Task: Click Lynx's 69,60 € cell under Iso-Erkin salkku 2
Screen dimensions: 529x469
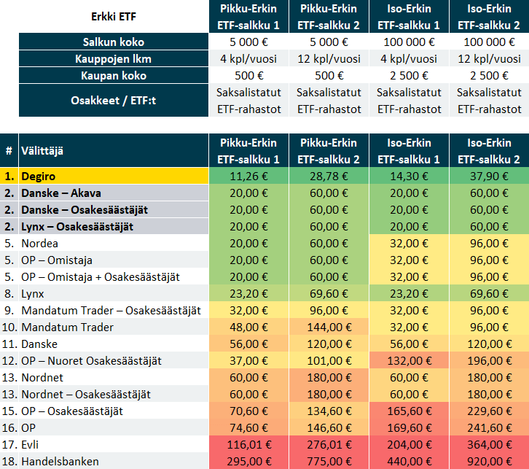Action: 489,293
